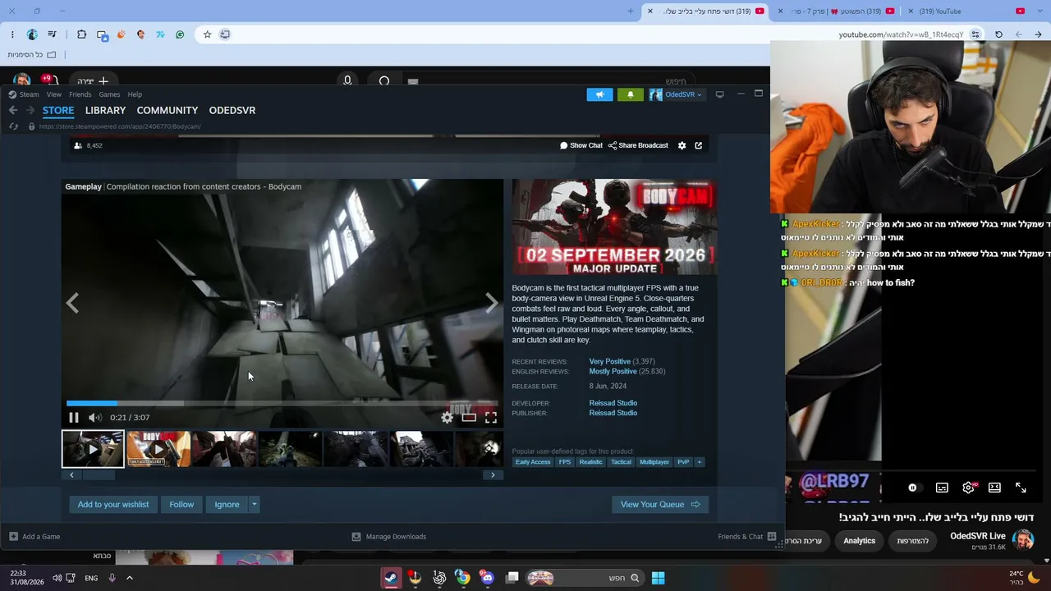Switch to the STORE tab
Viewport: 1051px width, 591px height.
(58, 110)
